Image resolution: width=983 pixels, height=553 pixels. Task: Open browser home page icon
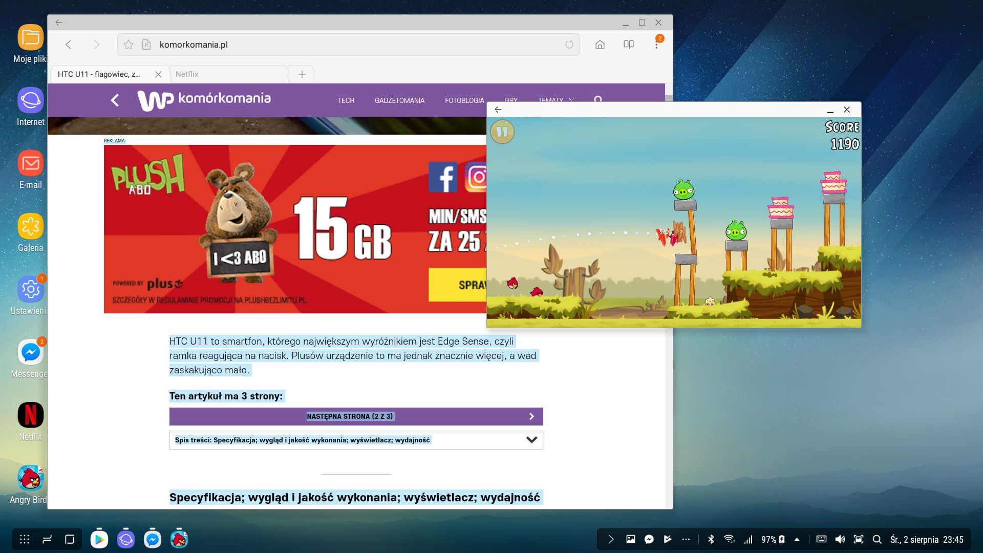pyautogui.click(x=600, y=45)
